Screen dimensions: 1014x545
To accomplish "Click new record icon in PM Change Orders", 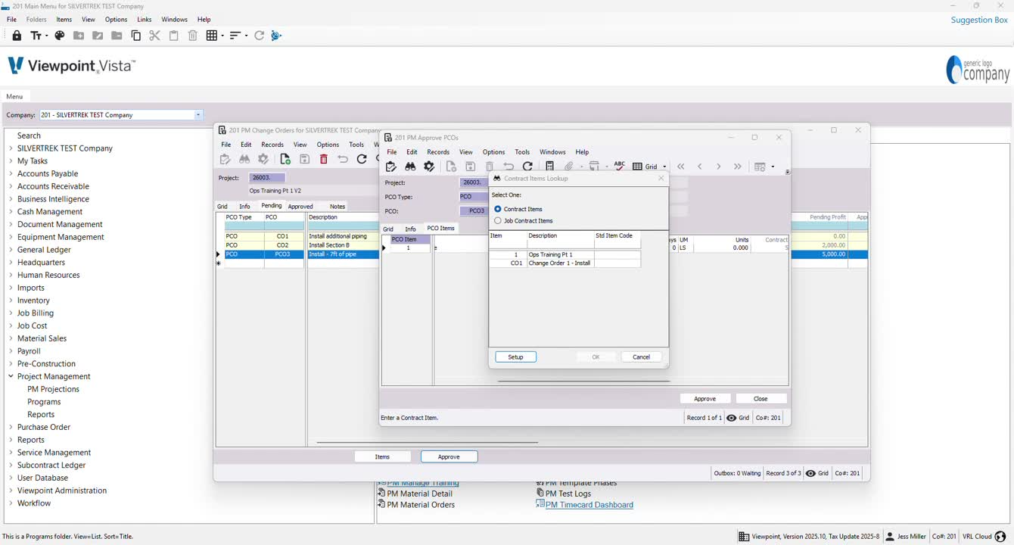I will pos(285,159).
